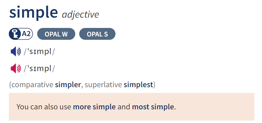Click the superlative form "simplest"
This screenshot has width=262, height=123.
pos(138,85)
